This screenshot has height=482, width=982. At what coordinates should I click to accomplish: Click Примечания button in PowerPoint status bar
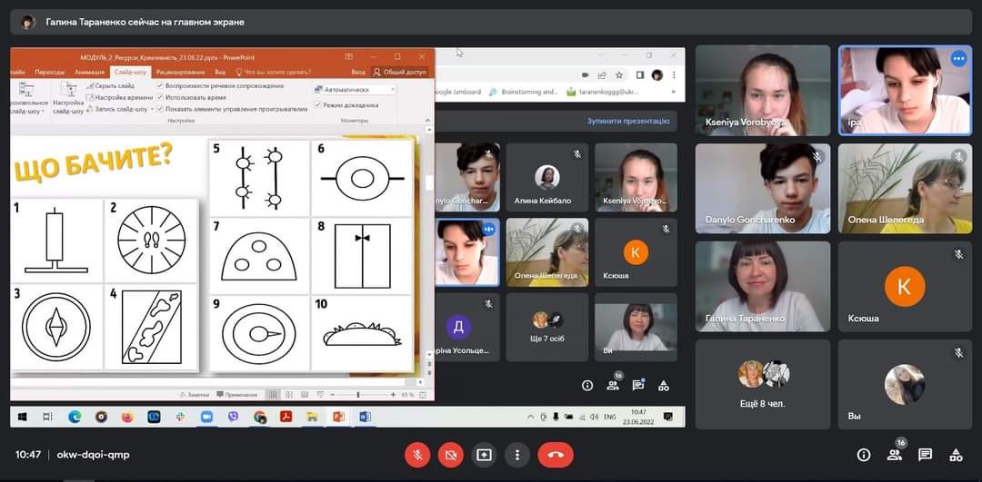(237, 395)
